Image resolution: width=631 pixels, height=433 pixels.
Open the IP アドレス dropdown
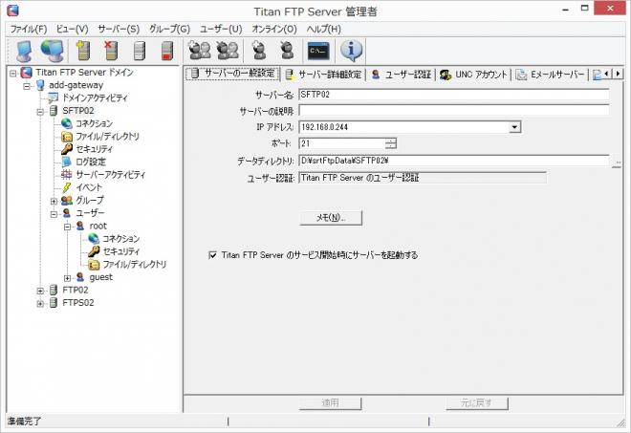(x=514, y=127)
